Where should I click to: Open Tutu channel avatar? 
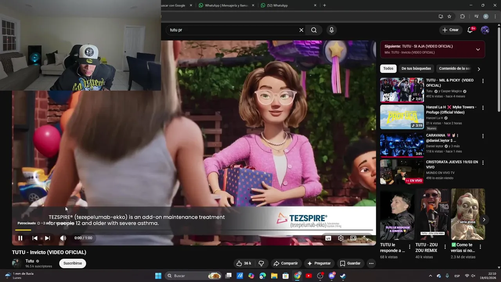(x=16, y=263)
